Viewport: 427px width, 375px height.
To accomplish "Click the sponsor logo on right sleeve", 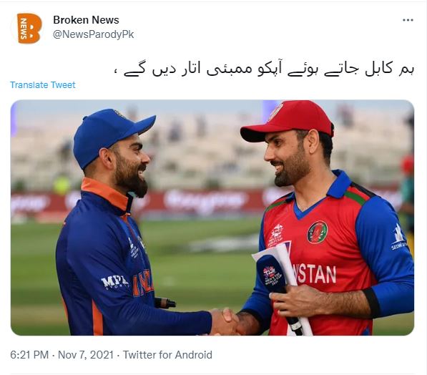I will click(x=398, y=238).
